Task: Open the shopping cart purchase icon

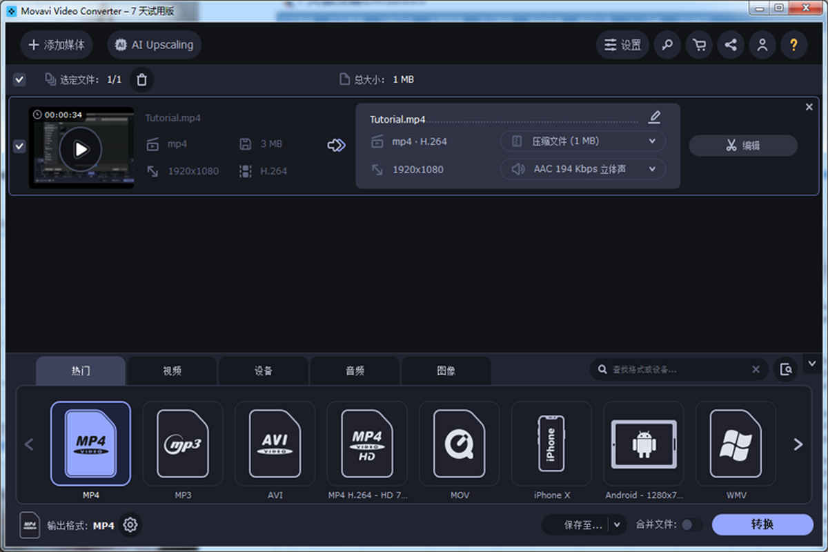Action: [699, 45]
